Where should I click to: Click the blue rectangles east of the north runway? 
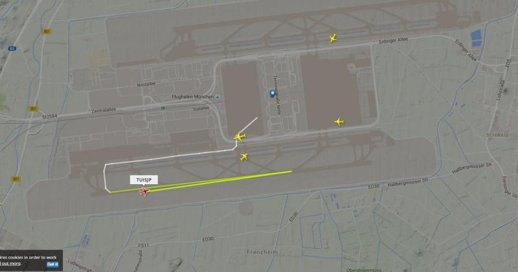pos(476,38)
